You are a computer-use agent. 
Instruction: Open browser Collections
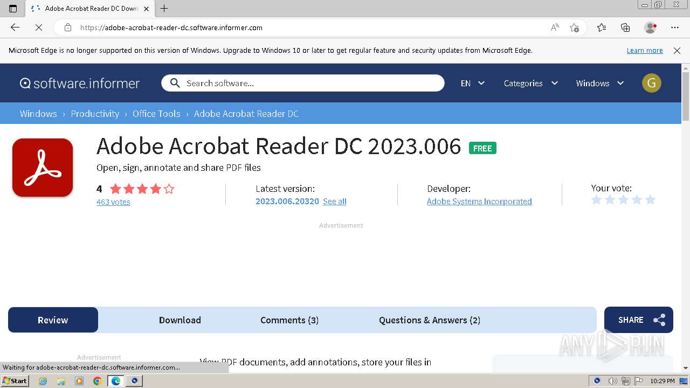click(625, 27)
